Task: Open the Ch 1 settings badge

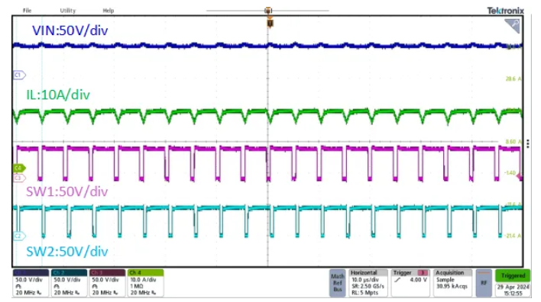Action: point(31,283)
